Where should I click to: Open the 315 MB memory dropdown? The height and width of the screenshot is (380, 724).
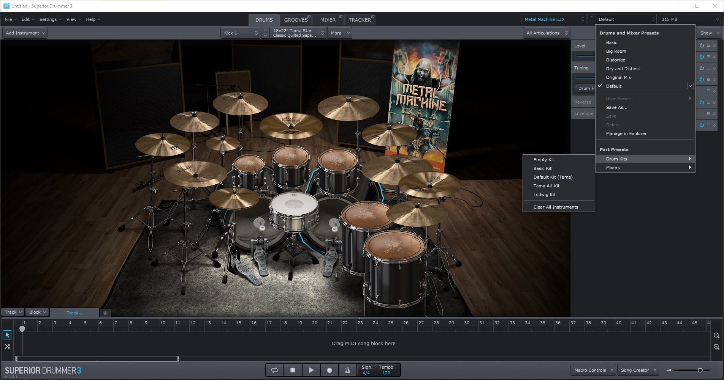[689, 19]
